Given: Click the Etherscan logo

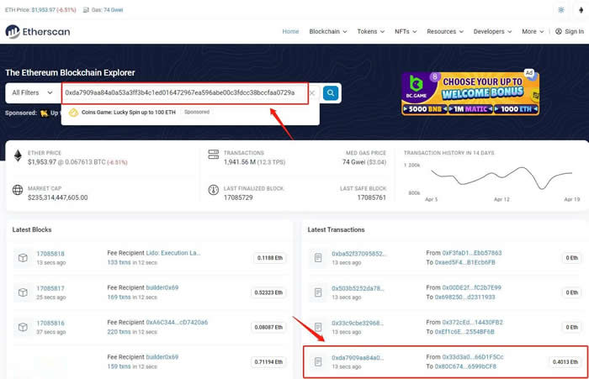Looking at the screenshot, I should (38, 32).
